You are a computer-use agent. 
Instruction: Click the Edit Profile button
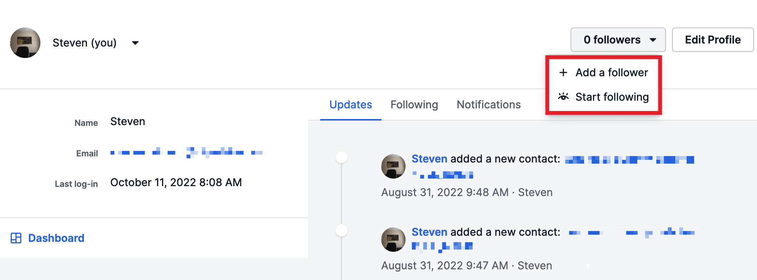[713, 40]
